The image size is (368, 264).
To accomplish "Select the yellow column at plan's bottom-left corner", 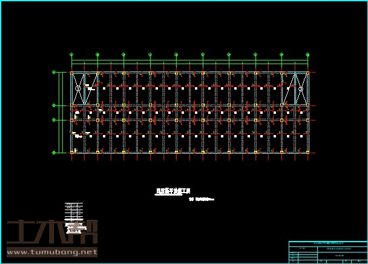I will click(x=71, y=153).
